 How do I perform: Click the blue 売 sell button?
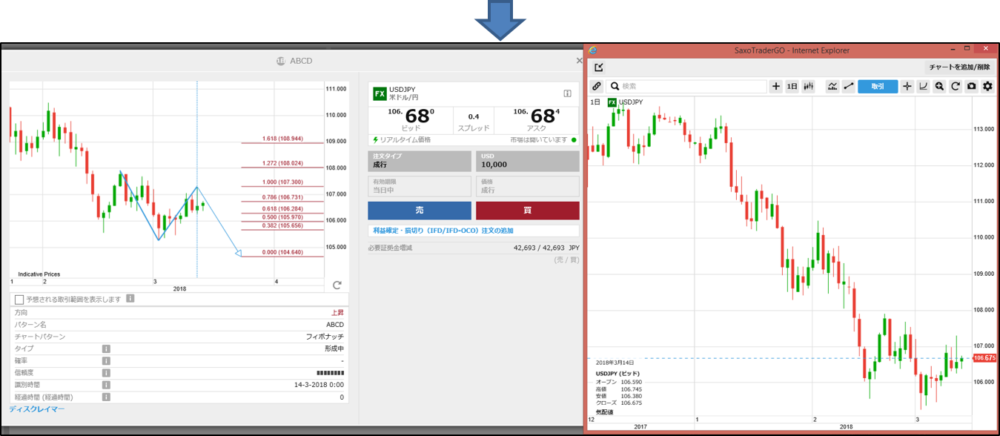420,211
